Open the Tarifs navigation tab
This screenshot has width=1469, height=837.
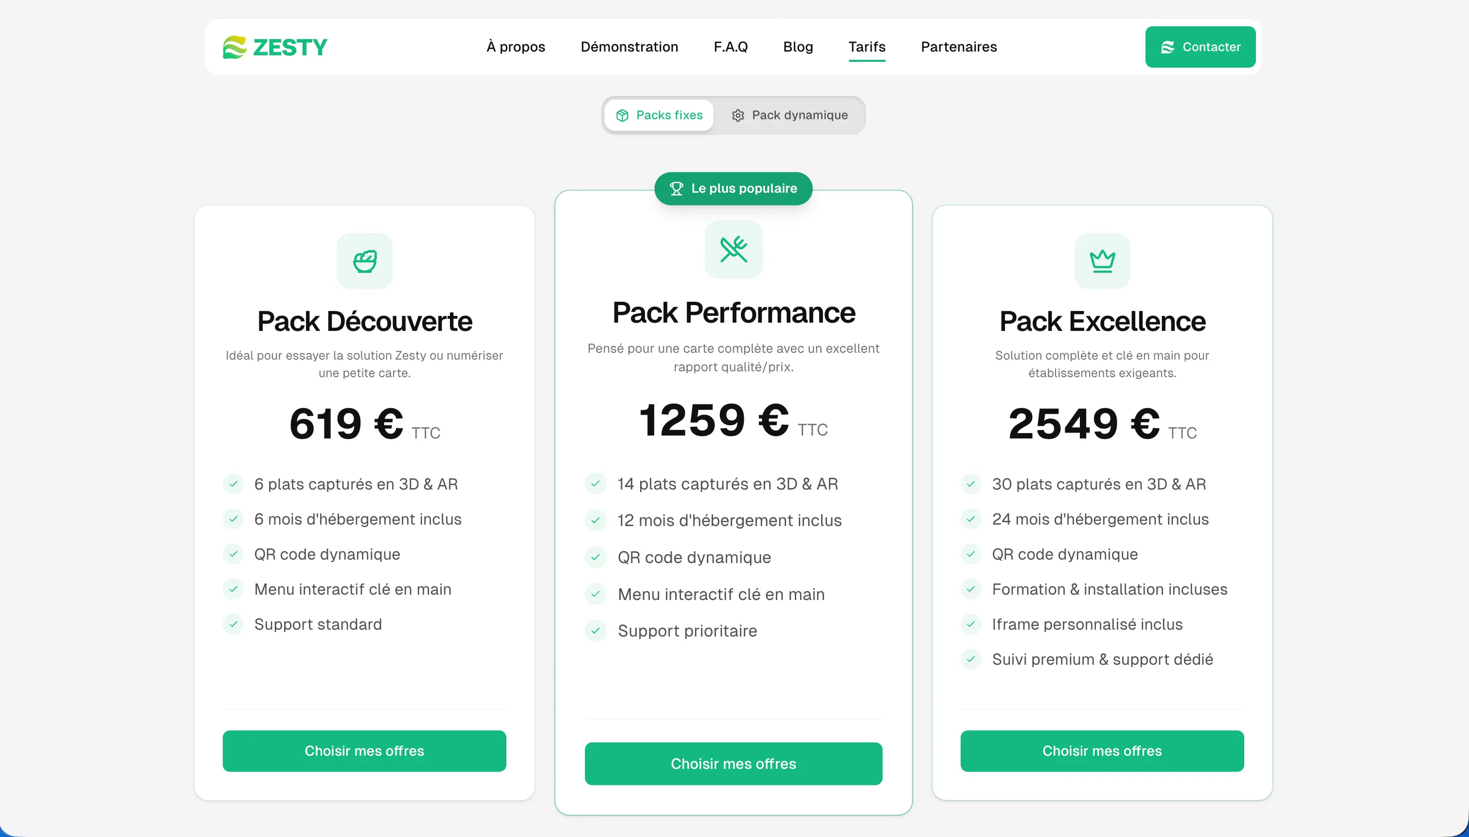(x=867, y=47)
